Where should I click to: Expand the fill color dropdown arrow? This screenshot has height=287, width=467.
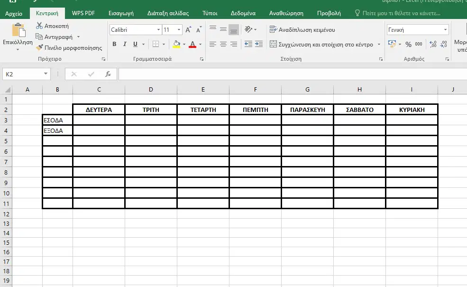coord(184,45)
